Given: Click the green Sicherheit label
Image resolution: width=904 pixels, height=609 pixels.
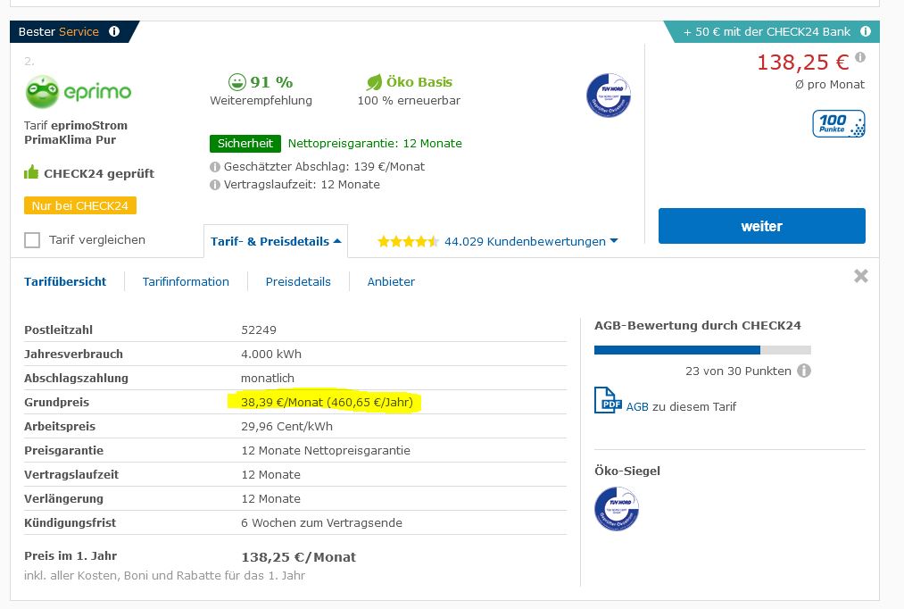Looking at the screenshot, I should (x=245, y=143).
